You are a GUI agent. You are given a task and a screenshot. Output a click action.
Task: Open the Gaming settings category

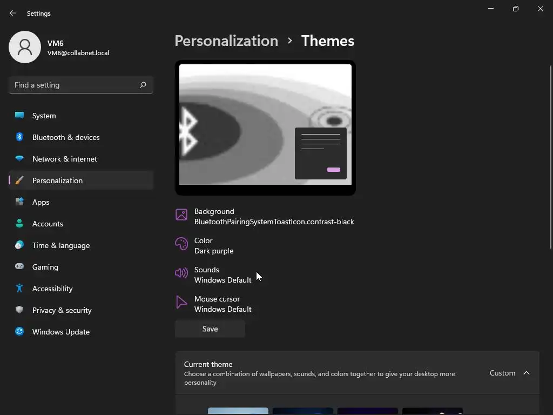coord(45,267)
